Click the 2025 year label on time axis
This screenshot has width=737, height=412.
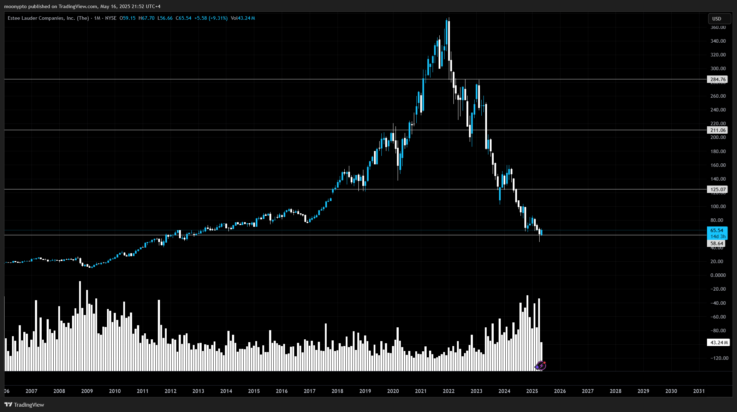point(532,391)
